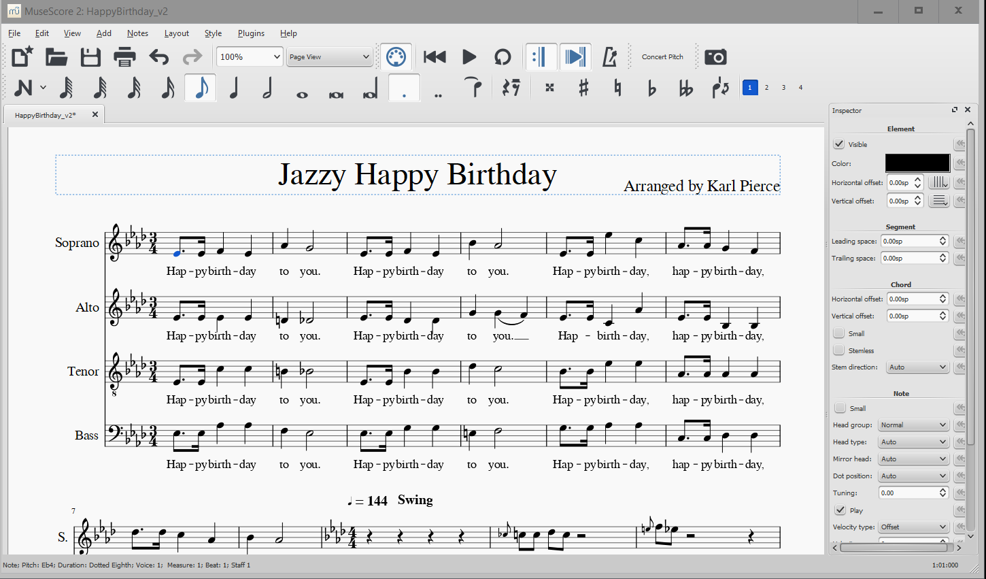Image resolution: width=986 pixels, height=579 pixels.
Task: Open the black Color swatch
Action: pyautogui.click(x=917, y=163)
